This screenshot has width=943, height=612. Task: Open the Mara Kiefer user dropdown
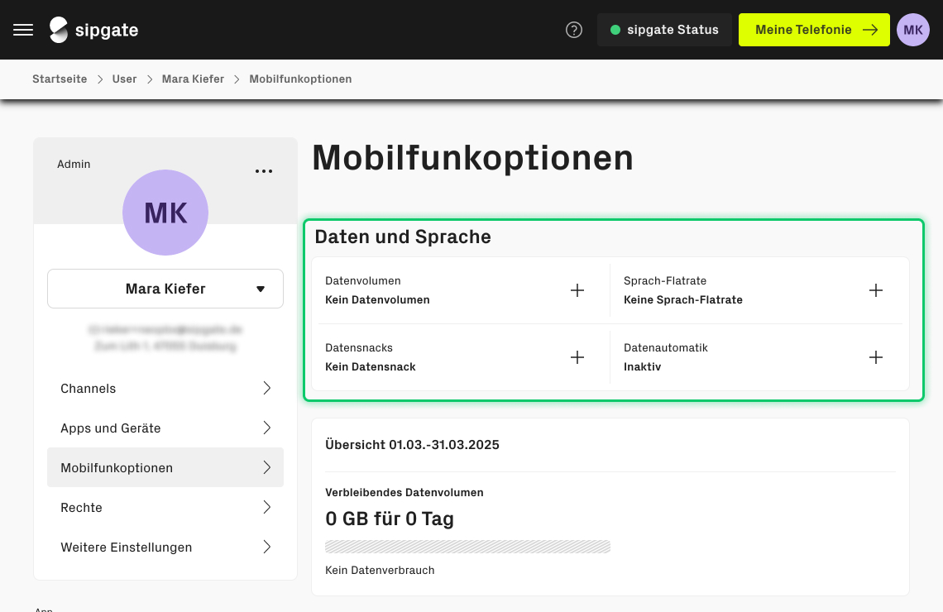pyautogui.click(x=165, y=289)
